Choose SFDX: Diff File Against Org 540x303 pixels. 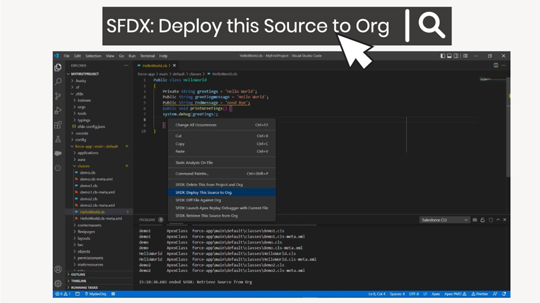[x=222, y=200]
